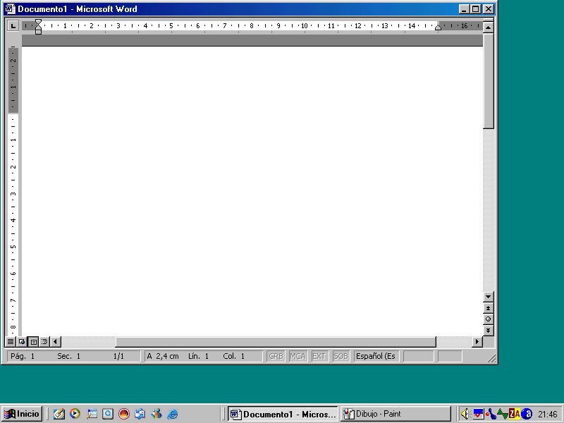Switch to Web Layout view button
Screen dimensions: 564x423
[22, 341]
